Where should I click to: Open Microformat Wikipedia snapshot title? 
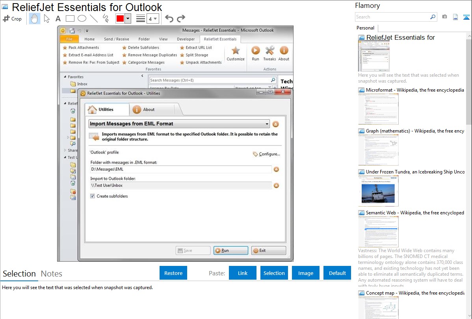pos(415,90)
